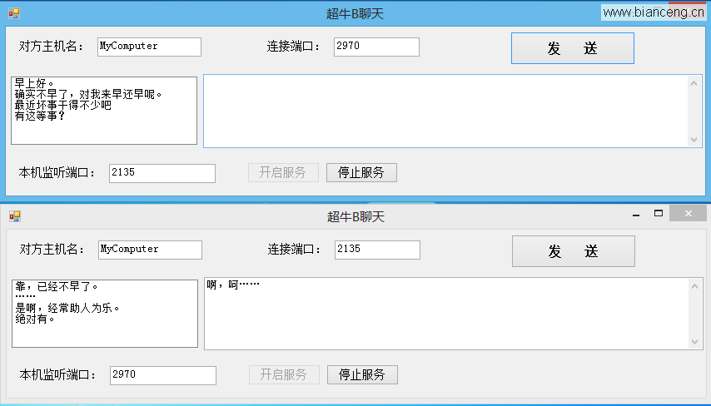
Task: Click the line 靠，已经不早了。
Action: pos(57,286)
